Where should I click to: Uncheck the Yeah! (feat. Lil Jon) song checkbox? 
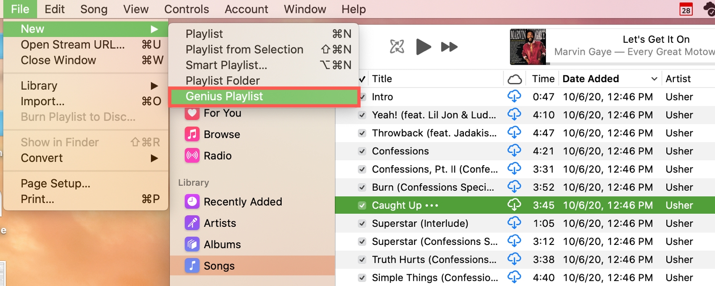pos(362,115)
